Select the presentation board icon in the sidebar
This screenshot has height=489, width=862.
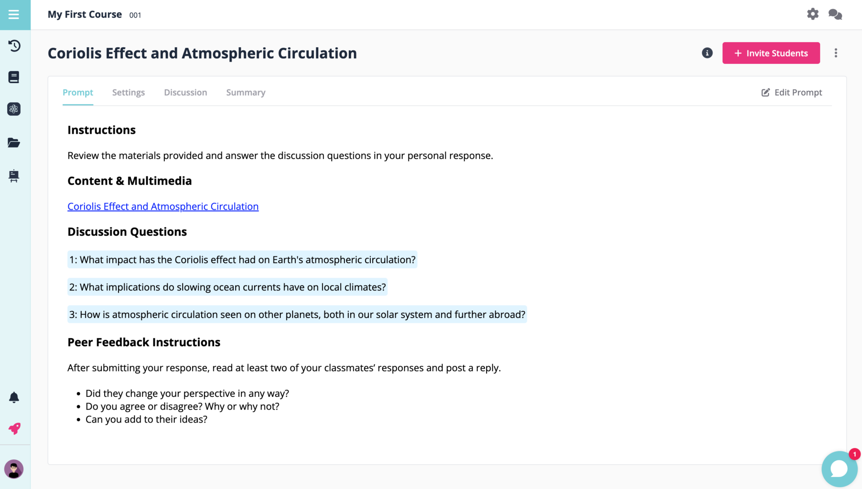pyautogui.click(x=14, y=176)
